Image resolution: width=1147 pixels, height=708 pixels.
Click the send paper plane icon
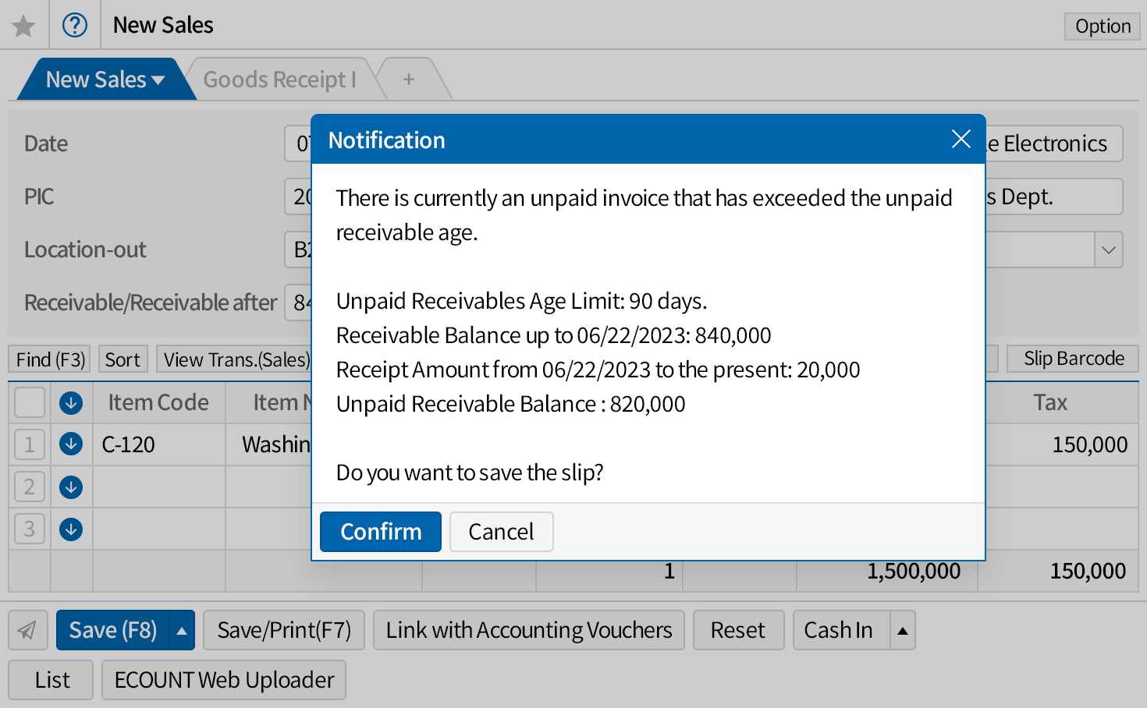click(27, 630)
